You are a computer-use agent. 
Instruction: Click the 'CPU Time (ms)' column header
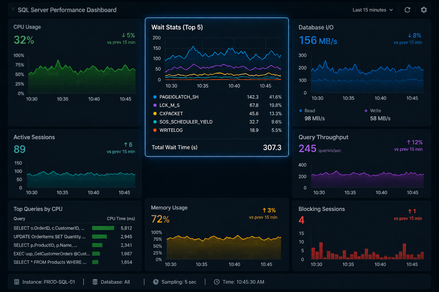(x=121, y=219)
